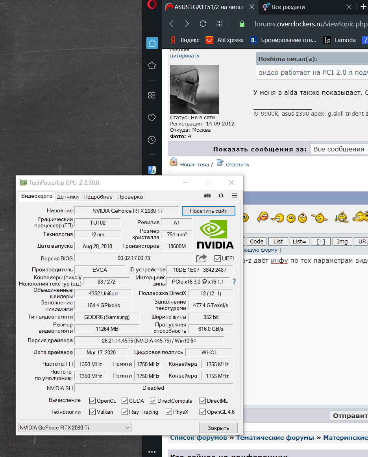The width and height of the screenshot is (368, 457).
Task: Click the 'Закрыть' button in GPU-Z
Action: 218,428
